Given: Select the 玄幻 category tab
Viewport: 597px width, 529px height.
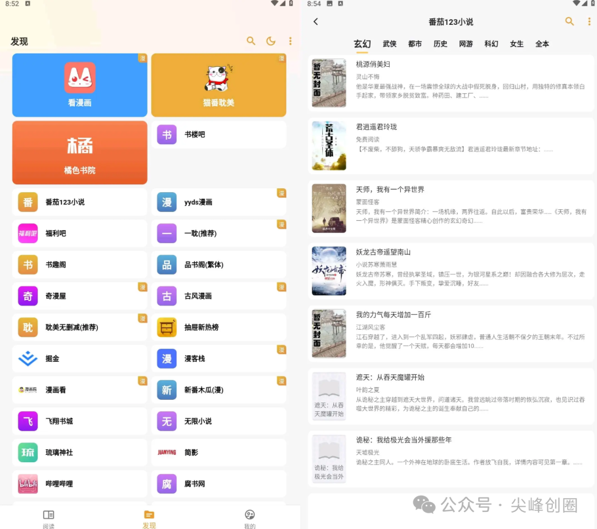Looking at the screenshot, I should (362, 44).
